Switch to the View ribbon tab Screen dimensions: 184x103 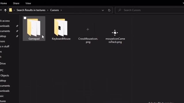point(28,3)
